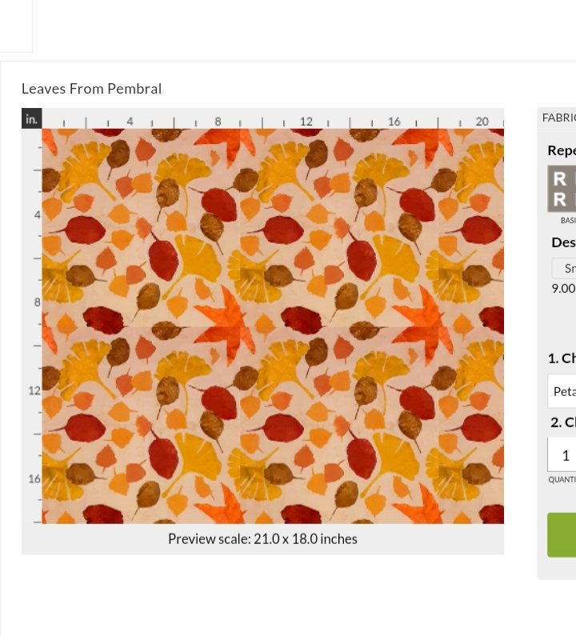Click the 4 mark on the horizontal ruler
576x636 pixels.
click(x=130, y=122)
